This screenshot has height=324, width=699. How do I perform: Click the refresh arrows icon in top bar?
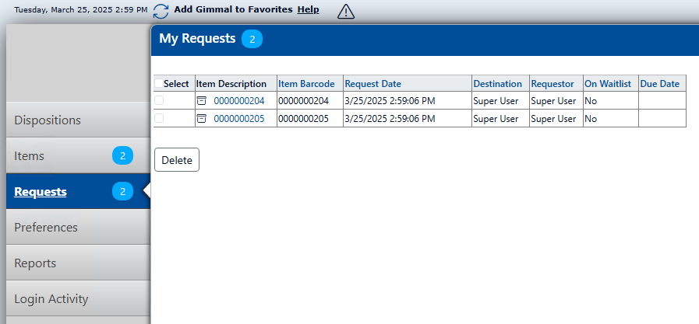pyautogui.click(x=161, y=11)
